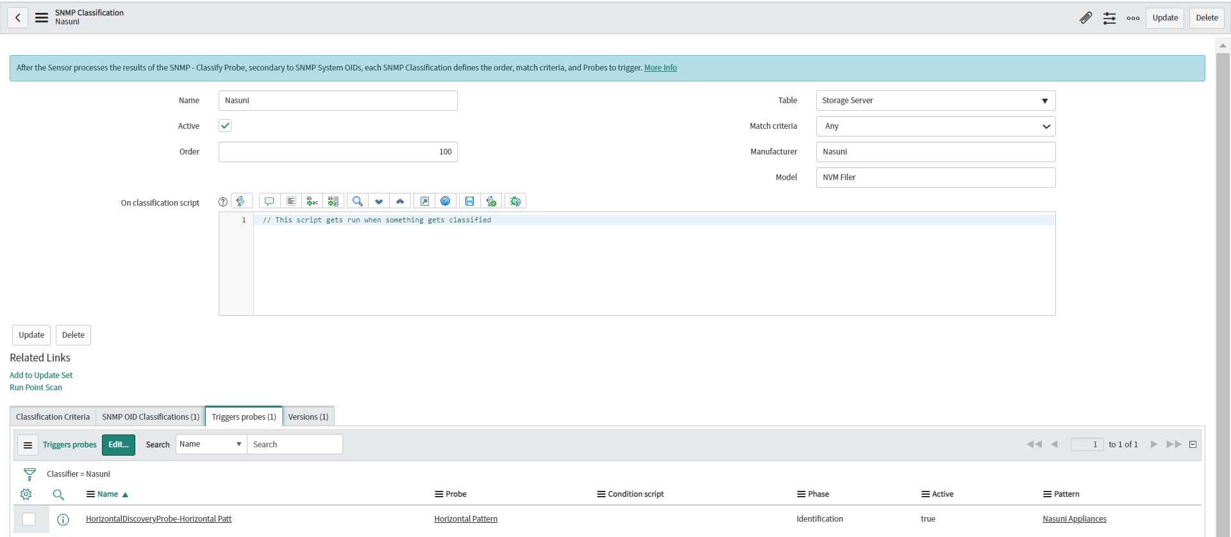Screen dimensions: 1231x537
Task: Click the green Edit... button
Action: coord(119,445)
